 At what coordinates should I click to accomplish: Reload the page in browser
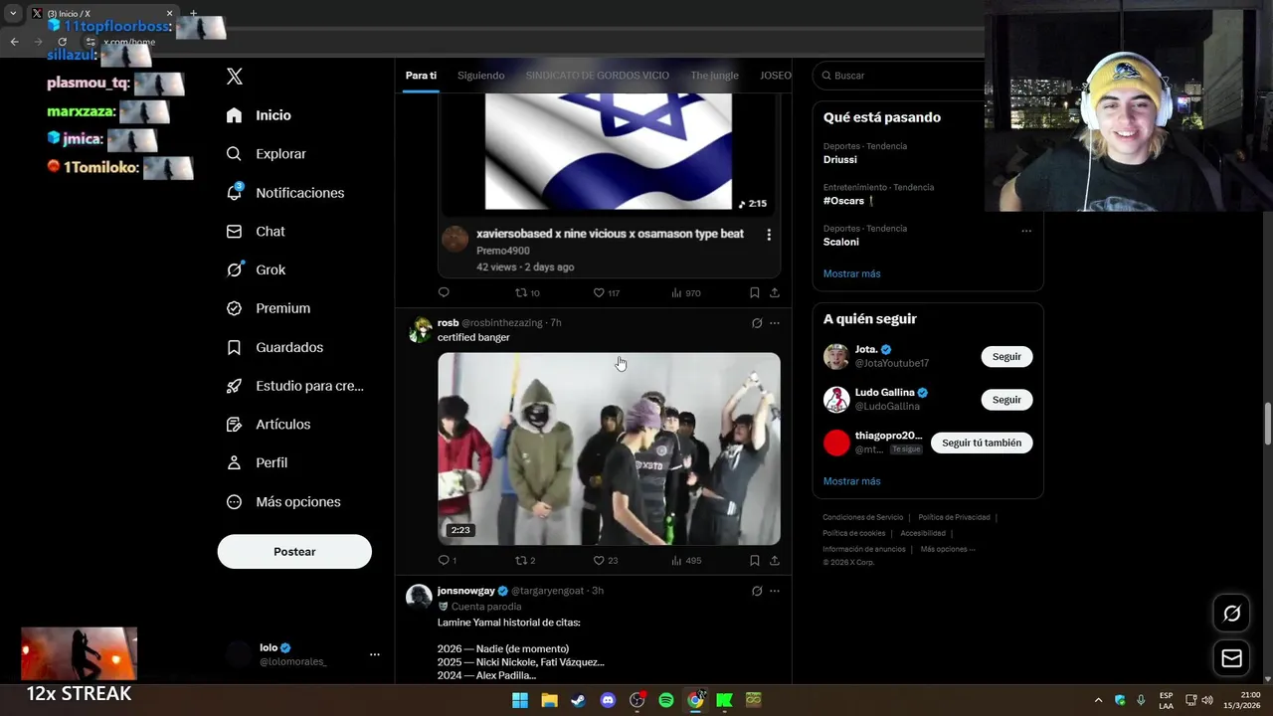coord(62,42)
